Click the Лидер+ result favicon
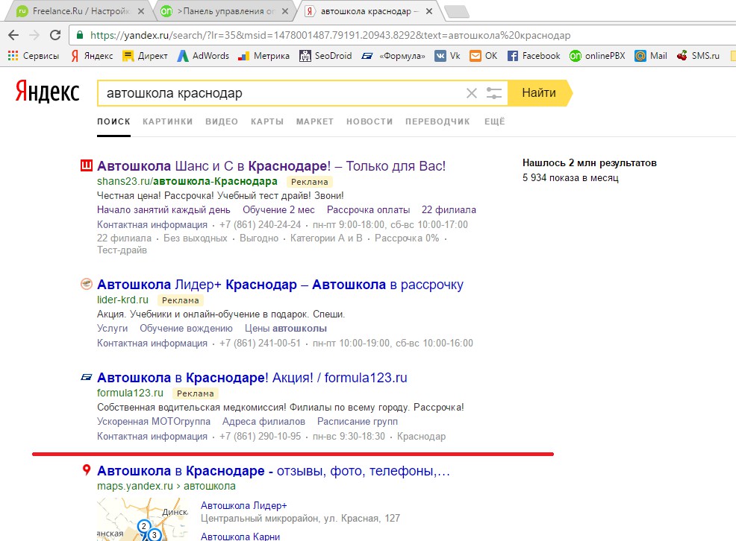The height and width of the screenshot is (541, 736). point(87,284)
